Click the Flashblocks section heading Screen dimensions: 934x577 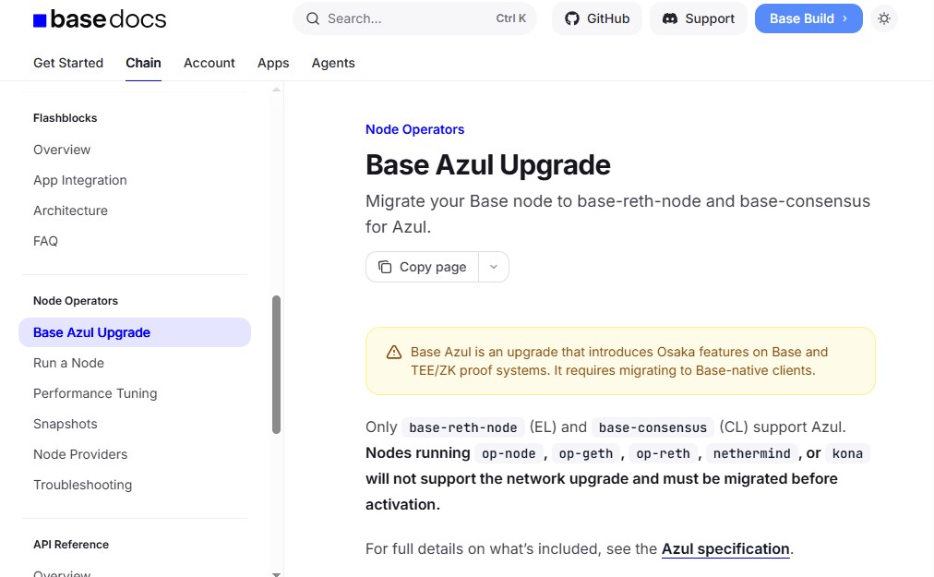pyautogui.click(x=65, y=118)
